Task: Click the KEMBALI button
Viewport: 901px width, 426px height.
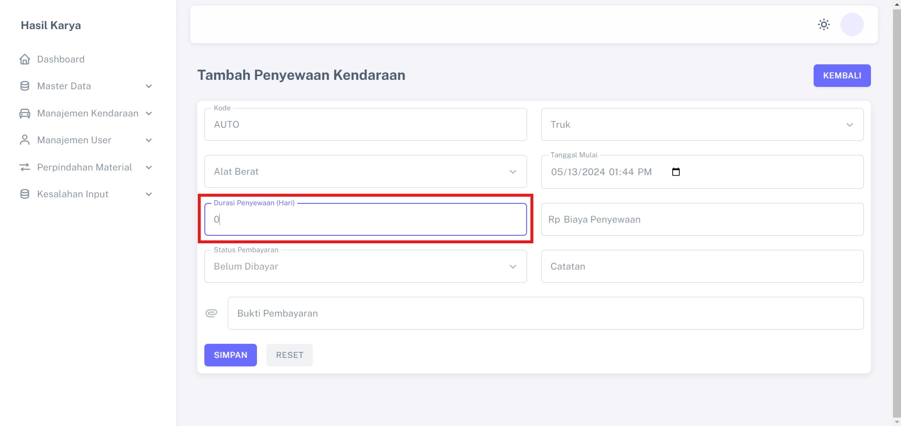Action: [x=841, y=76]
